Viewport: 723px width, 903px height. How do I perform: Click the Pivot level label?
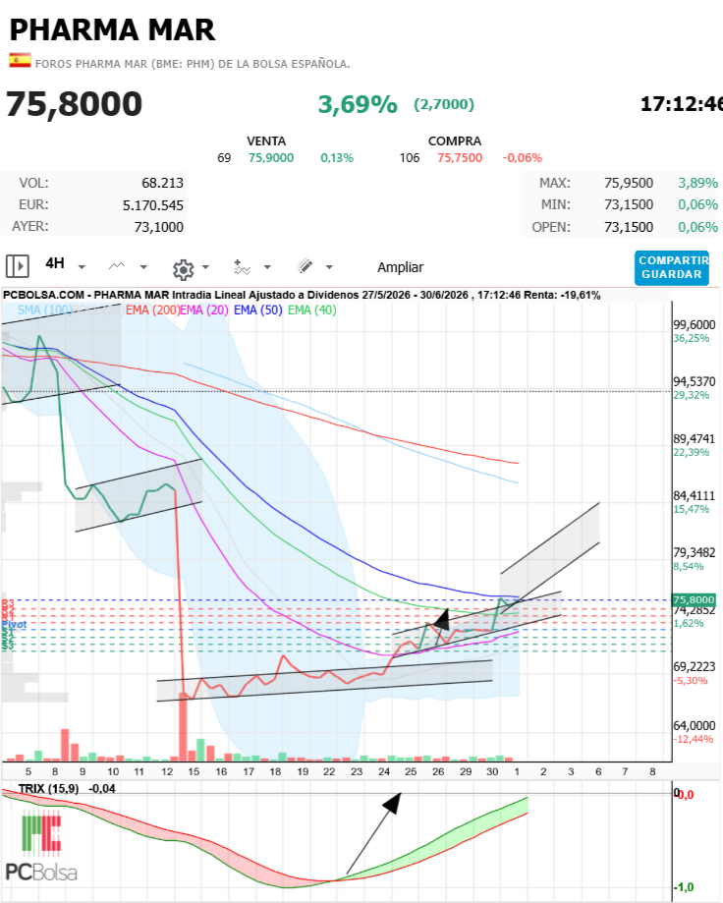[x=14, y=624]
